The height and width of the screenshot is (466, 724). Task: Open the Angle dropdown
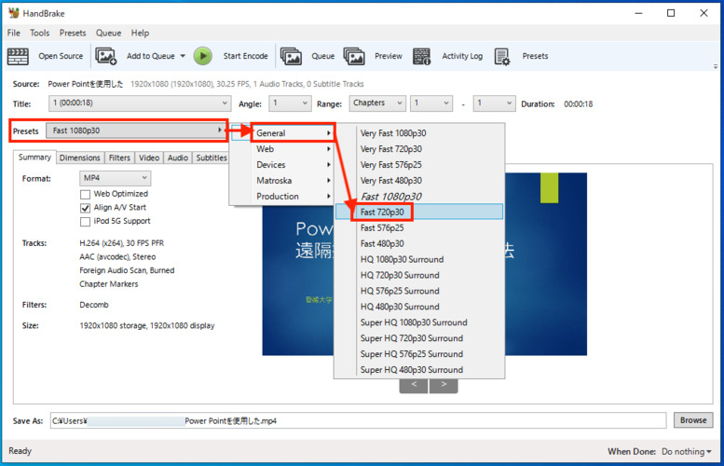click(290, 103)
